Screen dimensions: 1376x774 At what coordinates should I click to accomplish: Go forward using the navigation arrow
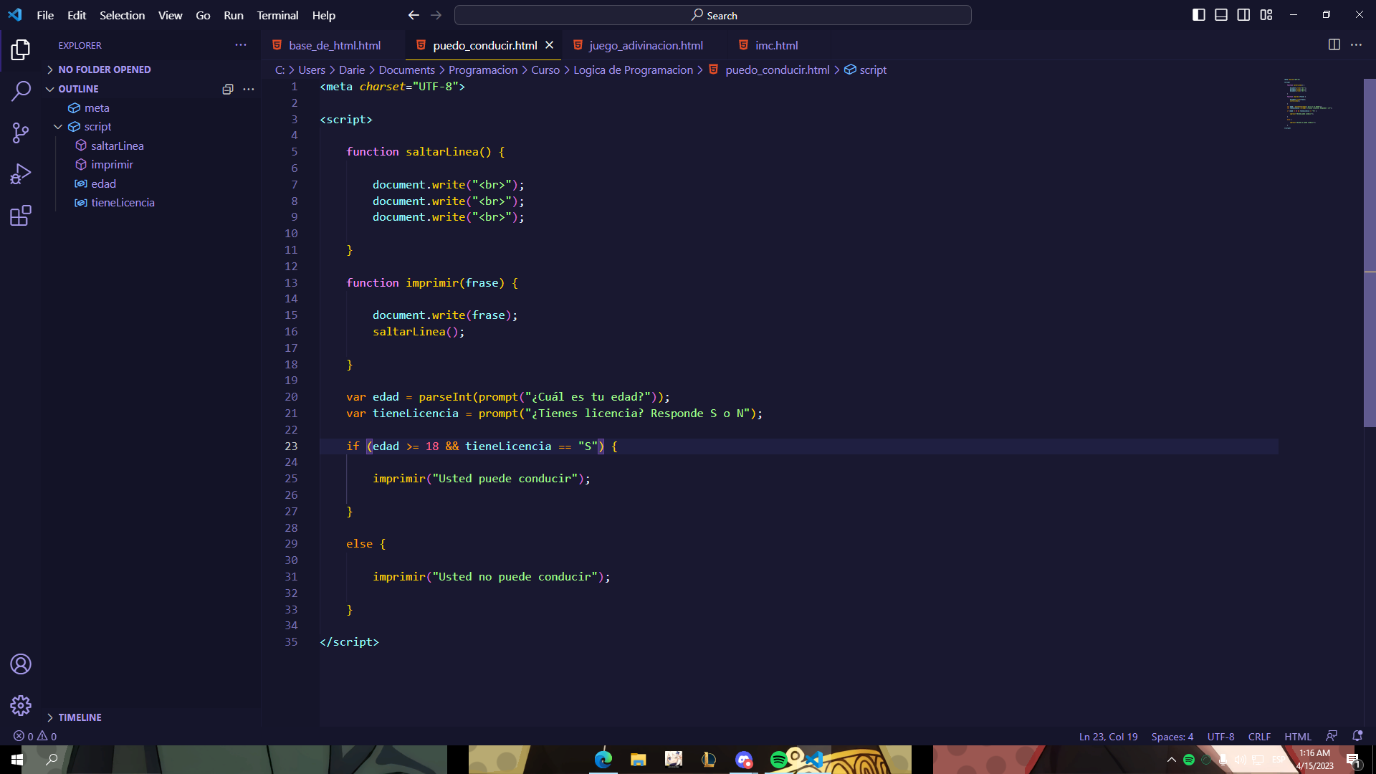(436, 15)
